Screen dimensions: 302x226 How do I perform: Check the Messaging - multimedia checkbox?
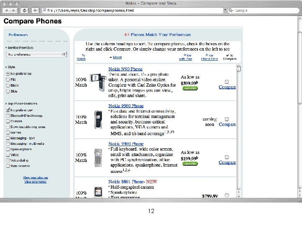click(x=8, y=144)
